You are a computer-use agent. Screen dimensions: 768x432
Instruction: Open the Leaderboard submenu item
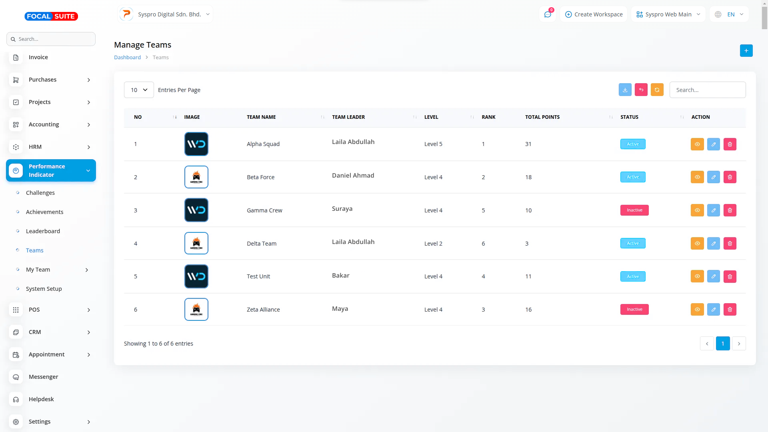point(43,231)
